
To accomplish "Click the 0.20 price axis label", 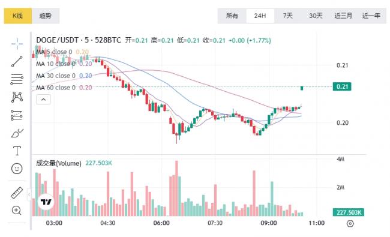I will (342, 123).
